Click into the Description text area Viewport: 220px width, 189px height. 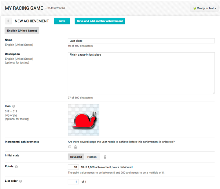click(x=141, y=73)
